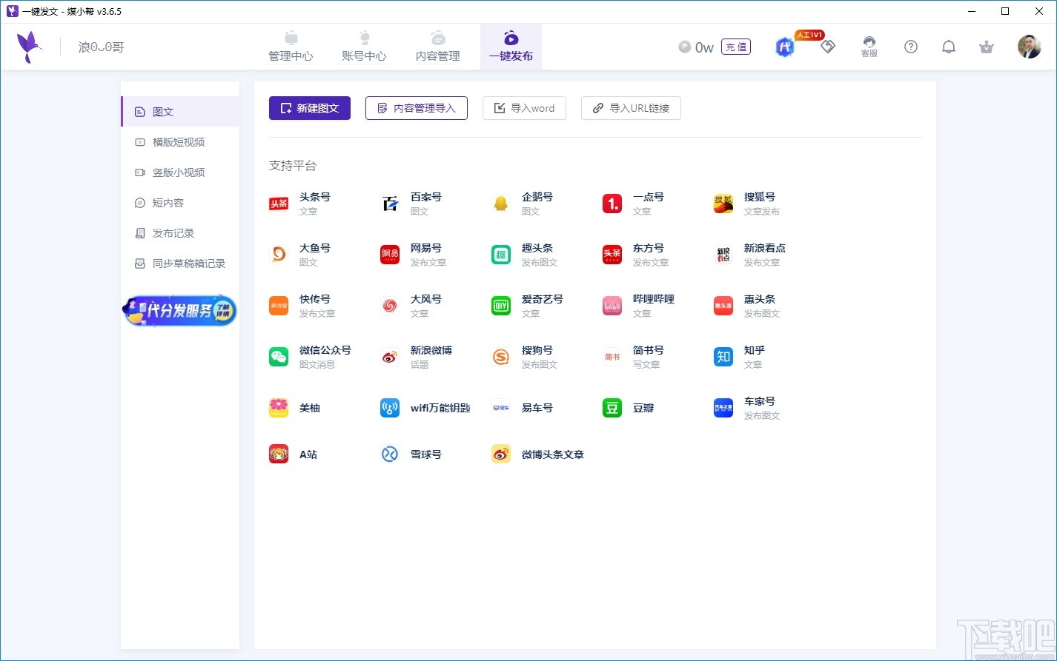
Task: Click the 大风号 icon
Action: click(390, 306)
